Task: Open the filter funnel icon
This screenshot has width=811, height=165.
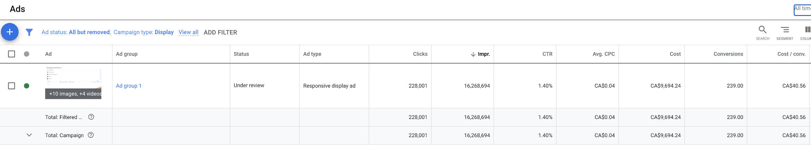Action: (x=29, y=32)
